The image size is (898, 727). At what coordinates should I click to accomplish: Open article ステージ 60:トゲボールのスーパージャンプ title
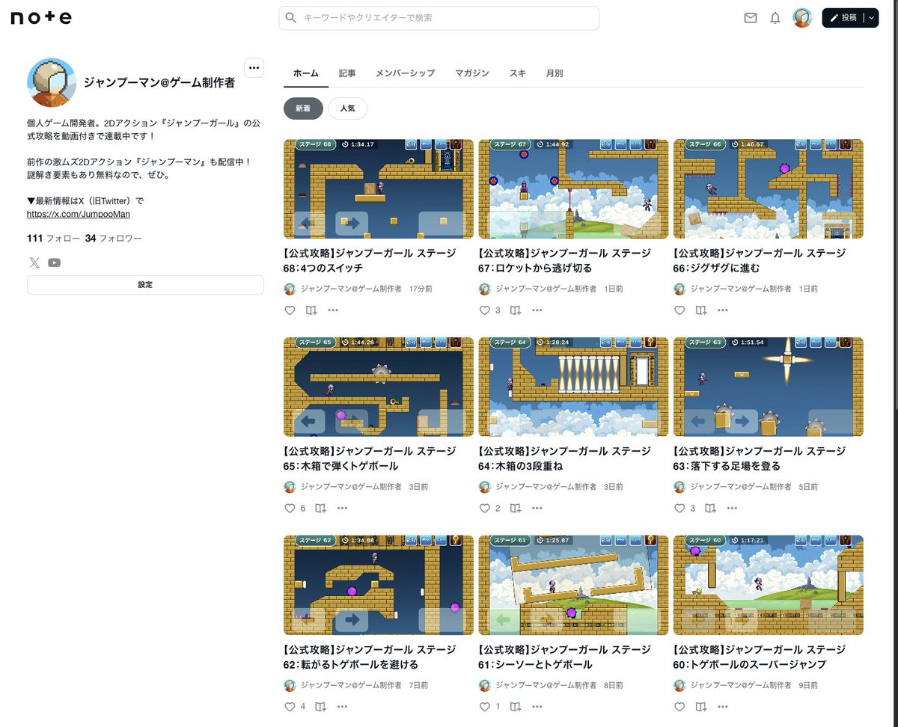click(759, 657)
